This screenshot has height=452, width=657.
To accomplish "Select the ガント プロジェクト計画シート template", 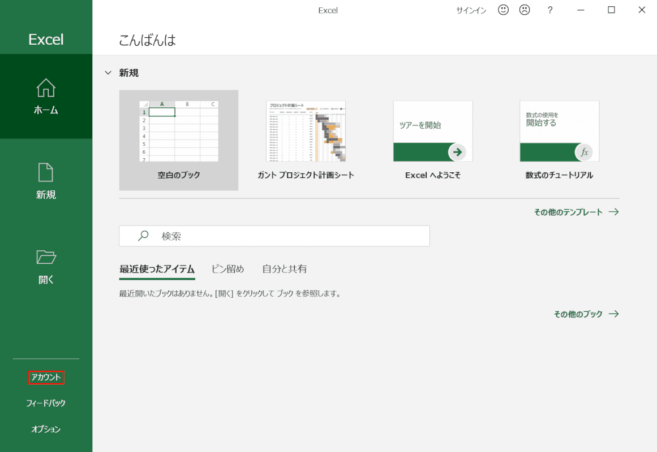I will [x=306, y=140].
